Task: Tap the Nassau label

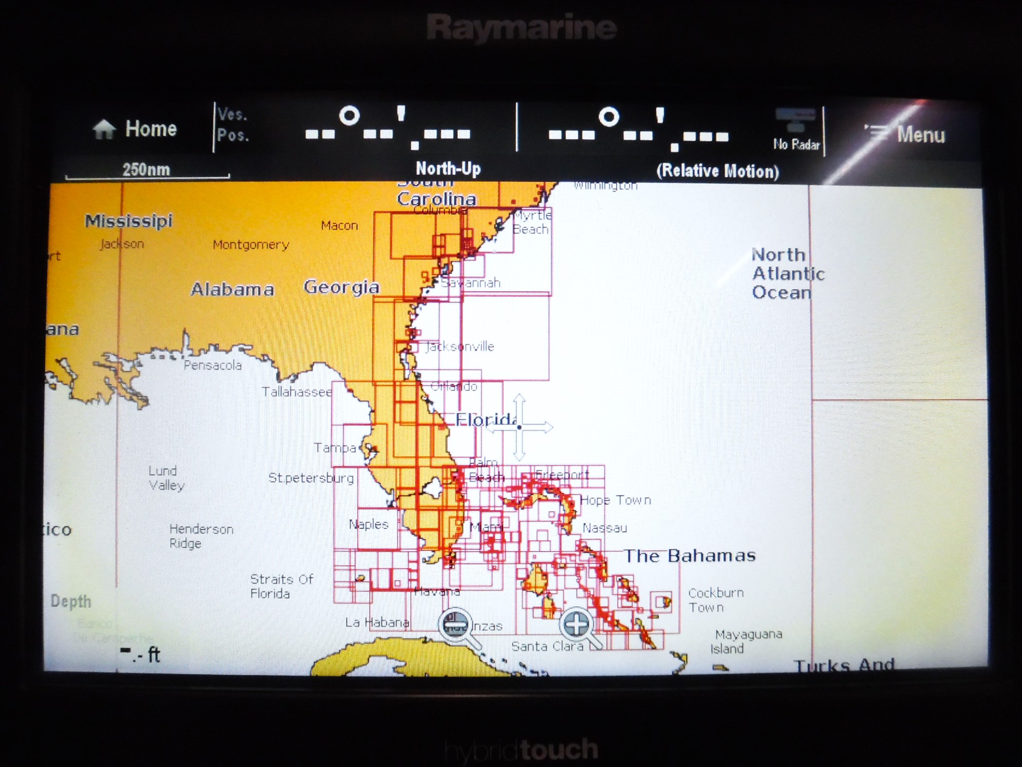Action: coord(605,528)
